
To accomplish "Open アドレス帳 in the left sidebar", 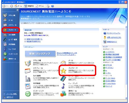I will click(10, 15).
